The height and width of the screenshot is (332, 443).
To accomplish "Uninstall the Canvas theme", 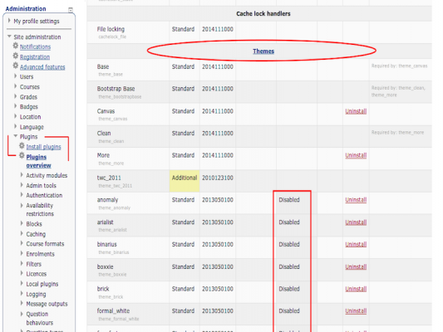I will point(356,111).
